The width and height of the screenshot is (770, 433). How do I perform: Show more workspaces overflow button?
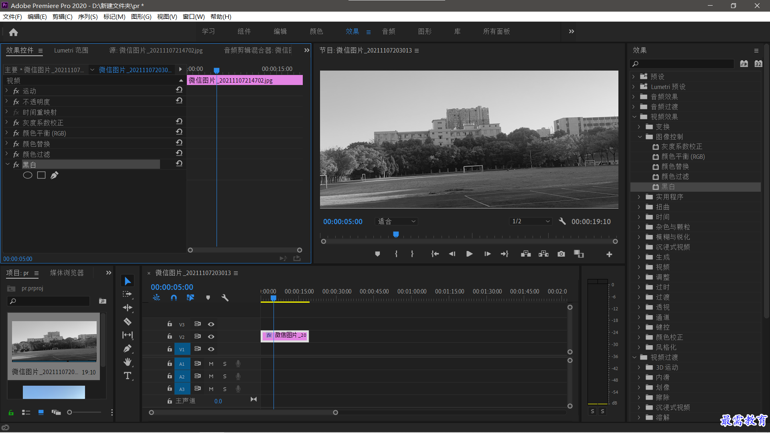pos(571,31)
